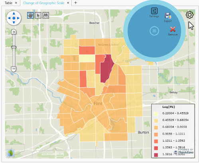Click the 1.3563 - 1.5816 legend swatch

(156, 148)
